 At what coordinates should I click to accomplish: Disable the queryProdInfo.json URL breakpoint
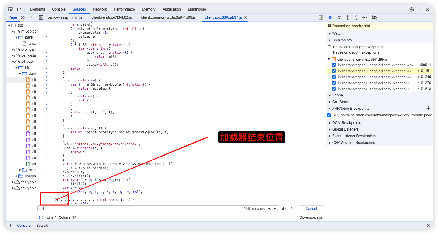329,115
